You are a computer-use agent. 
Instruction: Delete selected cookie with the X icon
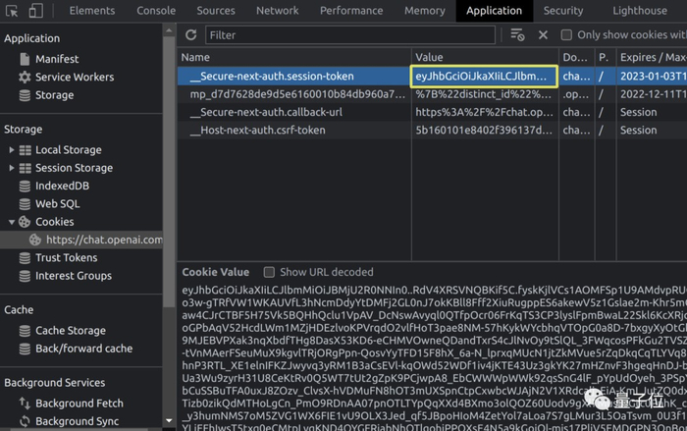click(x=543, y=35)
